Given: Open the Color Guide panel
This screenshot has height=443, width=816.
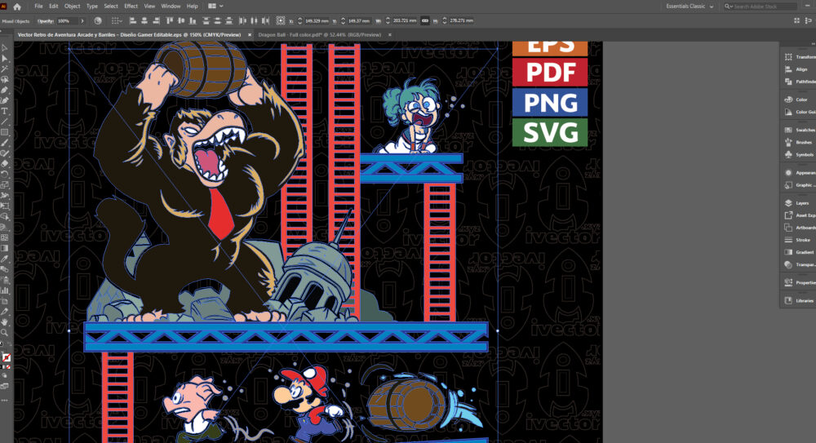Looking at the screenshot, I should [800, 112].
